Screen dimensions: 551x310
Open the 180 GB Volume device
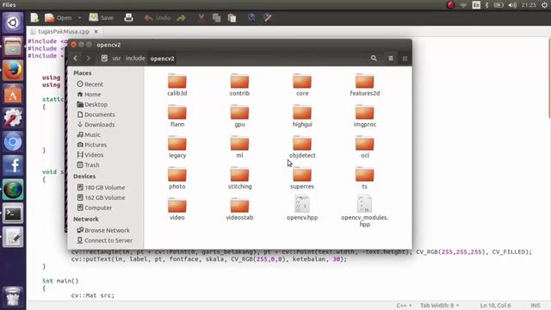tap(102, 188)
